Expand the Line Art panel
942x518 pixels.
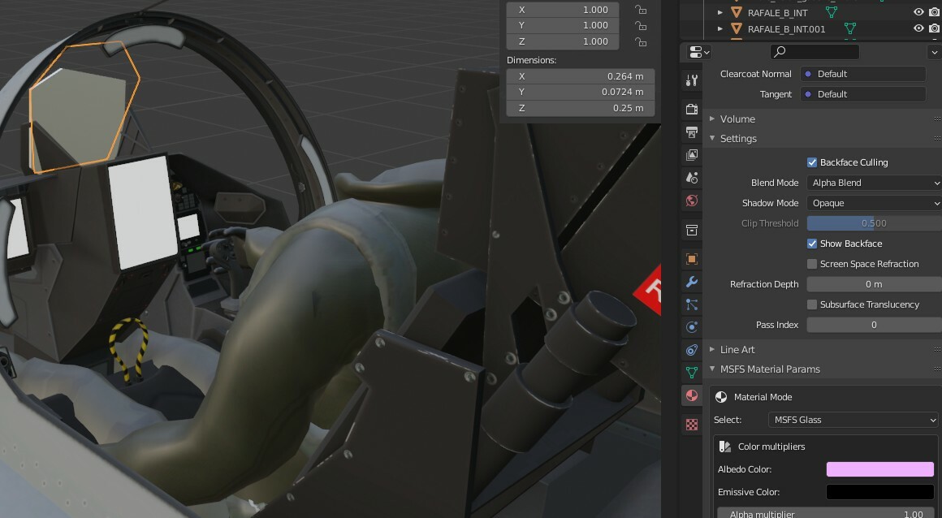coord(712,350)
